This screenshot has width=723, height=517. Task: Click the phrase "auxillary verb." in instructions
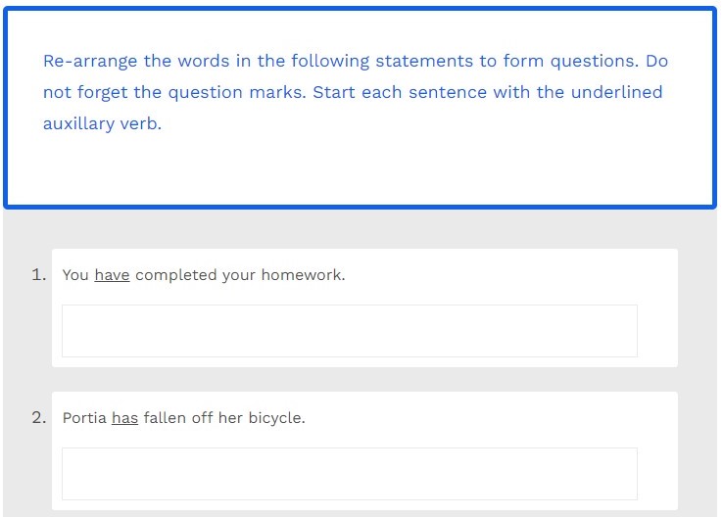(102, 124)
